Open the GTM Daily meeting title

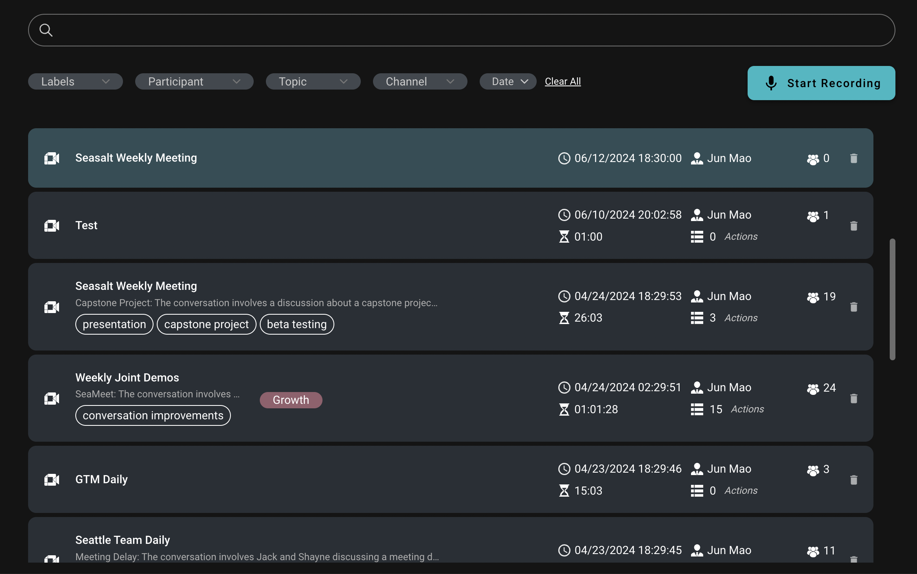pyautogui.click(x=102, y=480)
